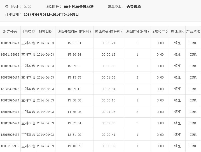Image resolution: width=201 pixels, height=152 pixels.
Task: Select the start time 15:30:54
Action: [74, 54]
